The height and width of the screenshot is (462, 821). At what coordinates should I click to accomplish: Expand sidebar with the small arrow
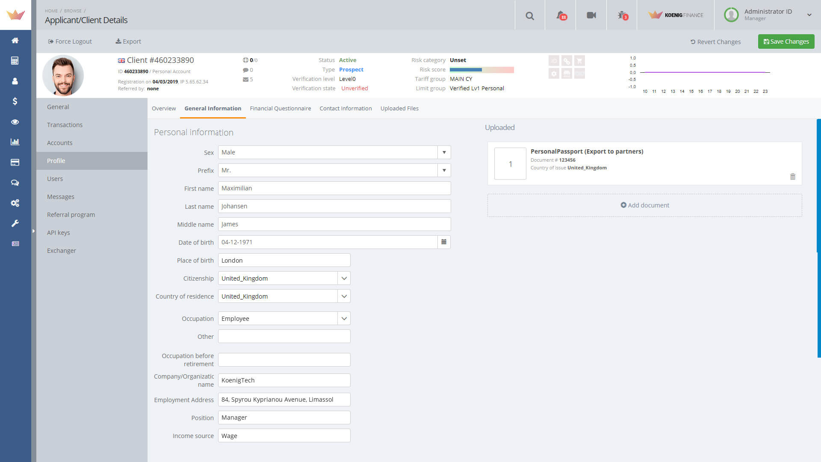tap(33, 231)
